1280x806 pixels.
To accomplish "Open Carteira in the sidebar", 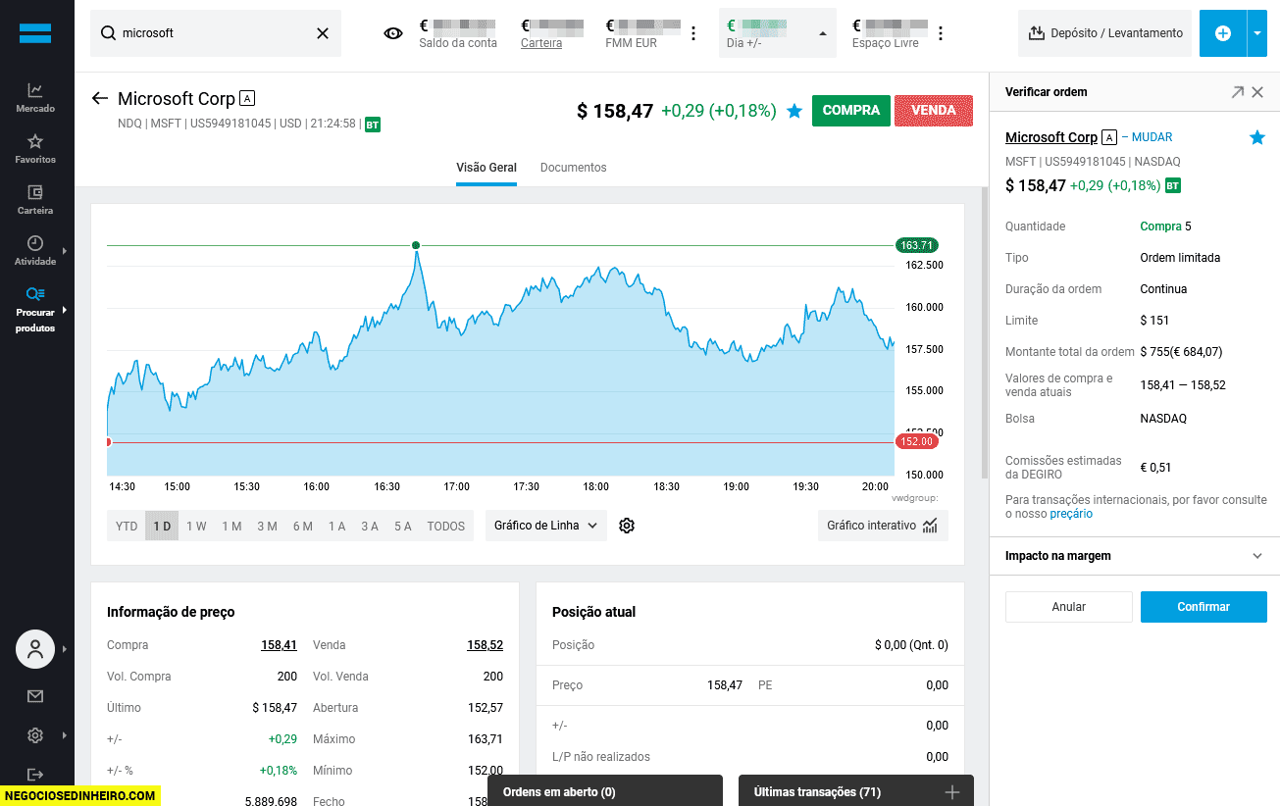I will (x=35, y=199).
